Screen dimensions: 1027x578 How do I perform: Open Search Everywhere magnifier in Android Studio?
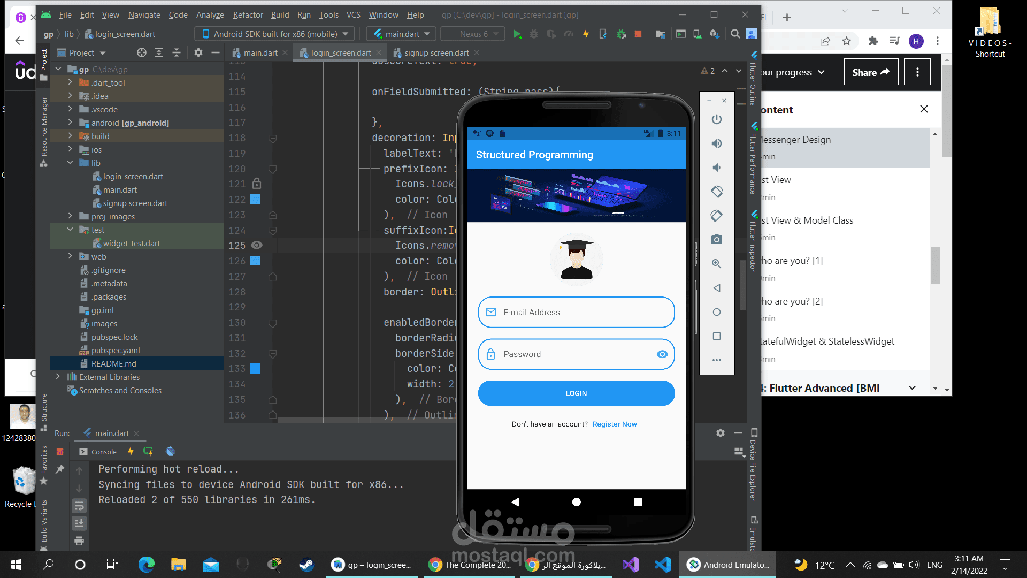(x=735, y=34)
